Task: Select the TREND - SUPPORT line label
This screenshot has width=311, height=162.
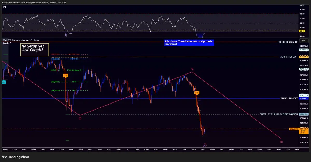Action: (x=289, y=99)
